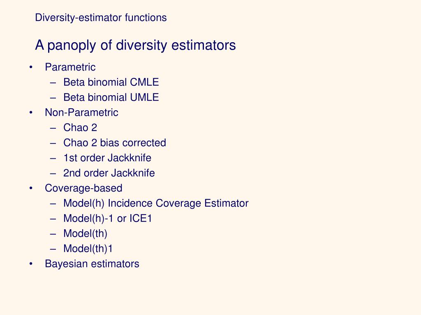
Task: Click the 'Chao 2 bias corrected' line
Action: 115,143
